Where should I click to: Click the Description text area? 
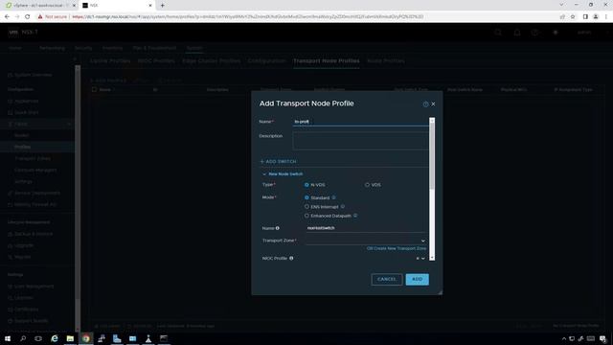(360, 141)
